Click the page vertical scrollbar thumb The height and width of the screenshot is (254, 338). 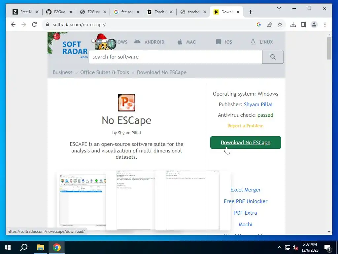[329, 48]
